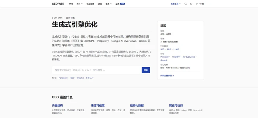Switch language to 中文
Screen dimensions: 258x118
[x=202, y=4]
